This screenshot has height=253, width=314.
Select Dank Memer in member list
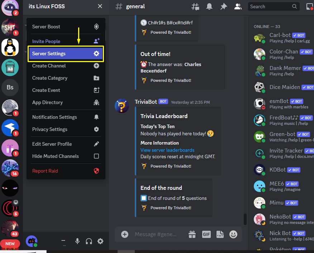tap(281, 71)
